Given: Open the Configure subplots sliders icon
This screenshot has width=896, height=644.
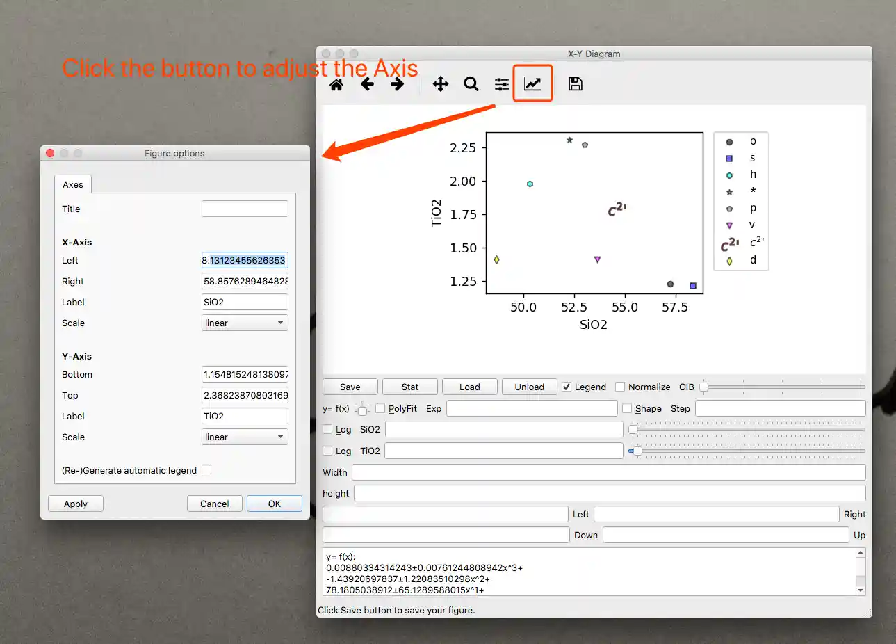Looking at the screenshot, I should (501, 84).
